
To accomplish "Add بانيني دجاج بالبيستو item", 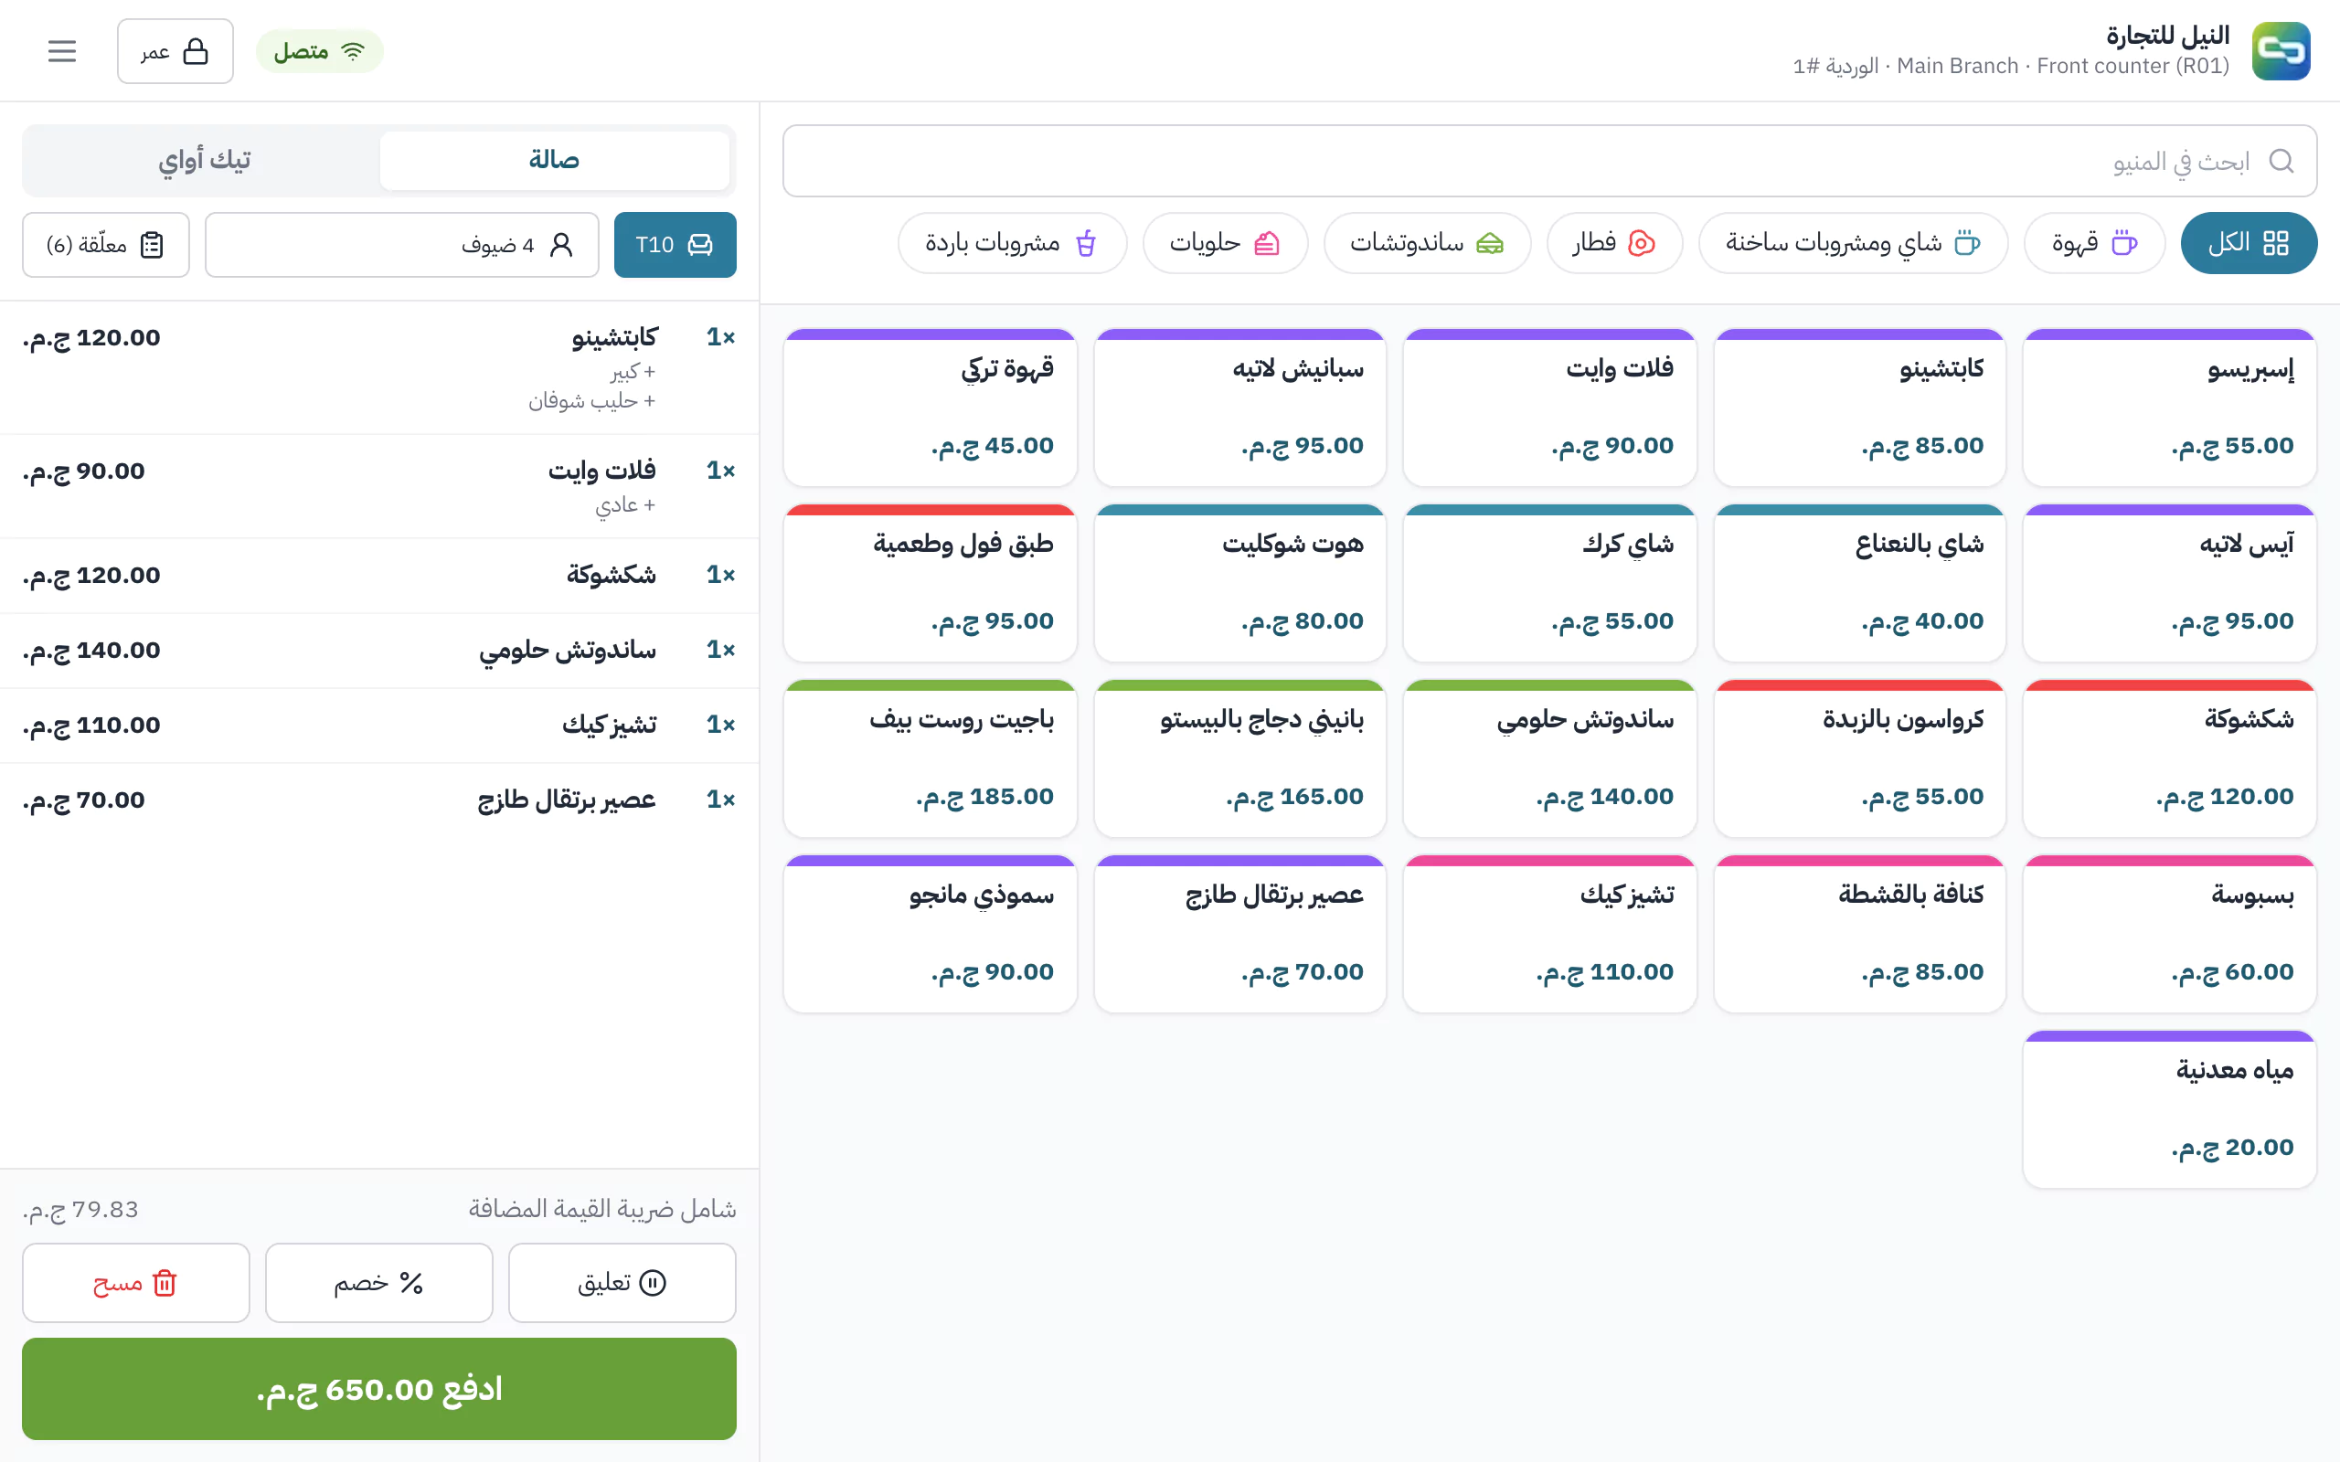I will pos(1239,758).
